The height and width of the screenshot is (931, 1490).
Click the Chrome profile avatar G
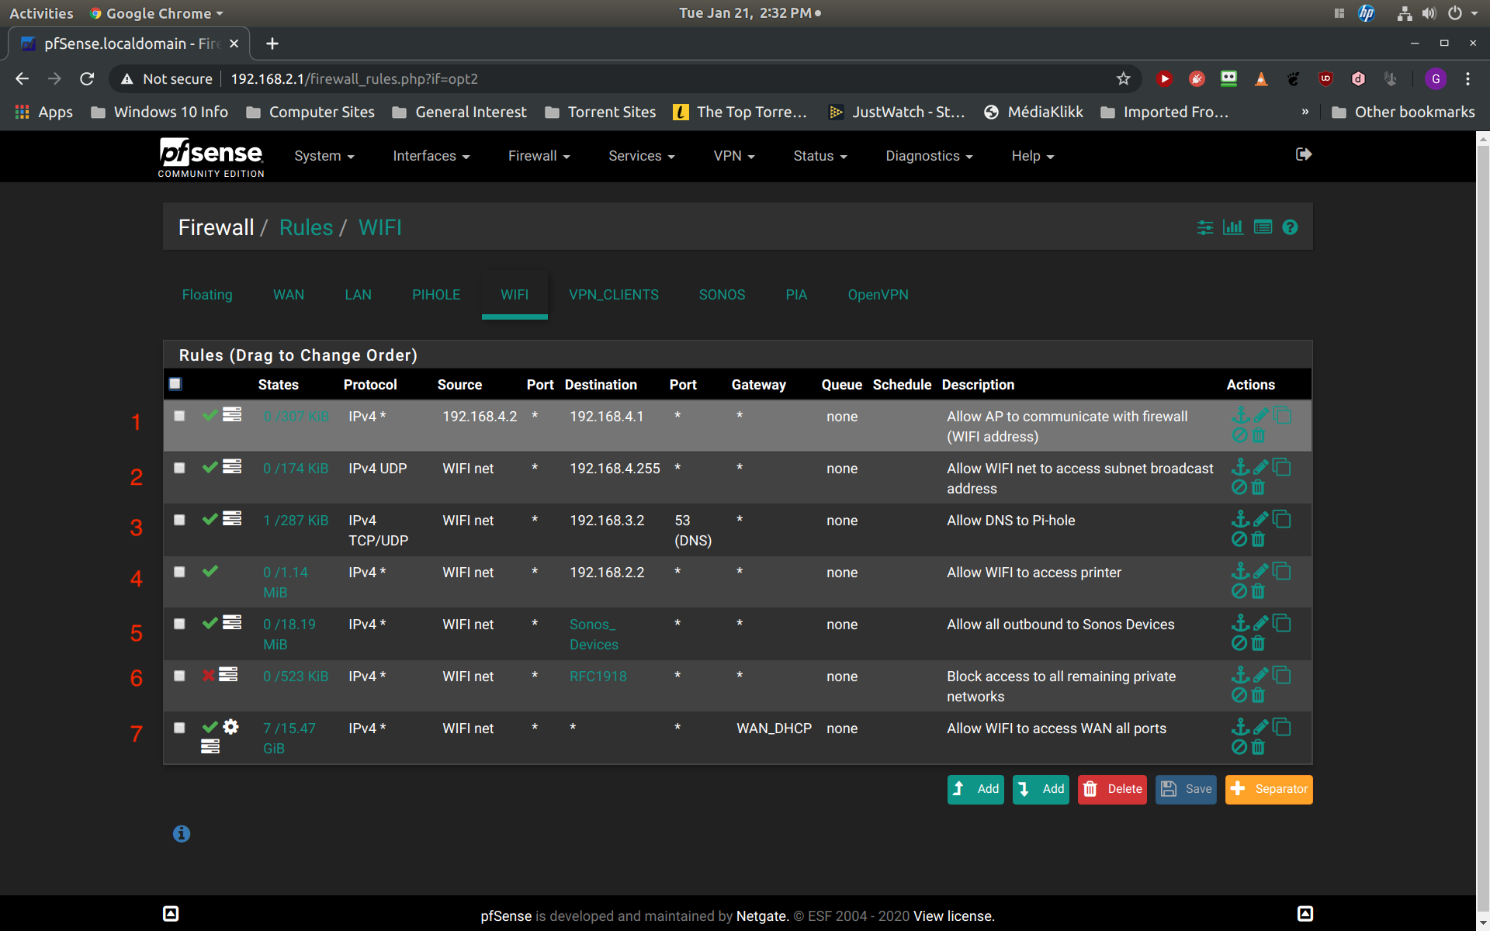point(1436,78)
